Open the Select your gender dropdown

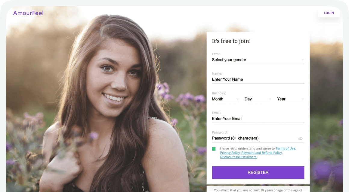point(258,60)
